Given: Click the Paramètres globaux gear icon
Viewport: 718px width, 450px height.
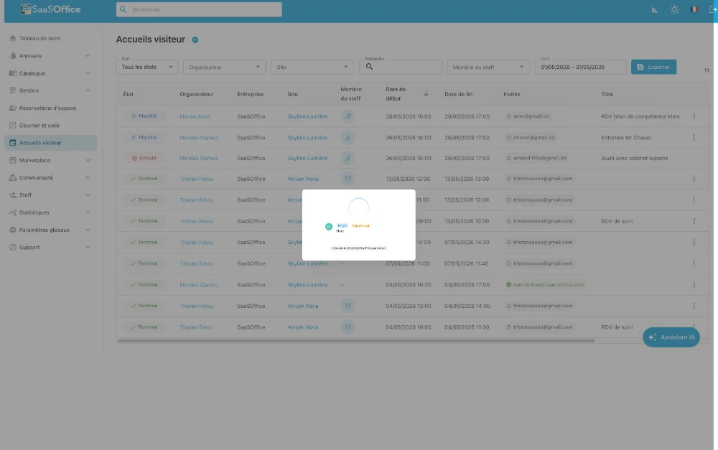Looking at the screenshot, I should click(13, 230).
